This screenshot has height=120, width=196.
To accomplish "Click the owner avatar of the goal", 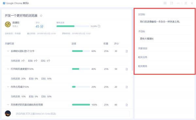I will (x=8, y=24).
